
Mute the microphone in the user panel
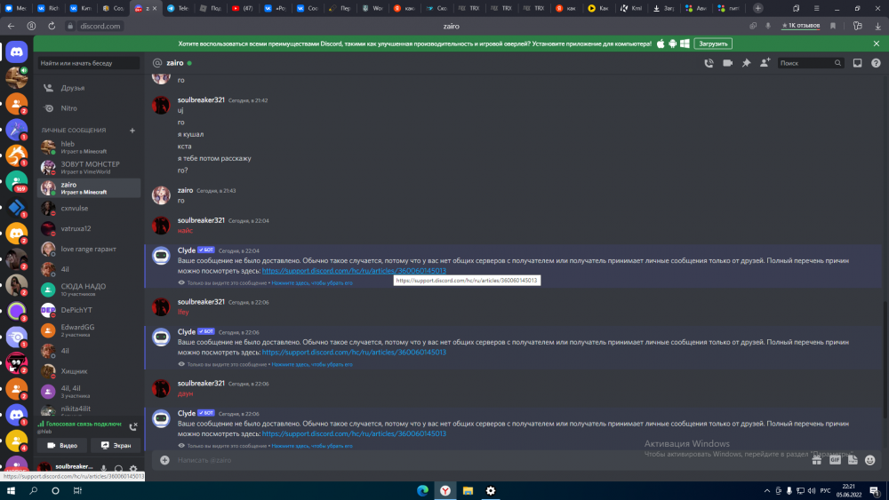(x=103, y=468)
